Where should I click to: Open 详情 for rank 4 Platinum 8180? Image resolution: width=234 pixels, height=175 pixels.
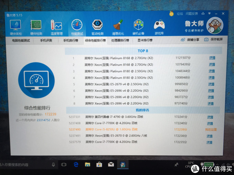pos(211,78)
